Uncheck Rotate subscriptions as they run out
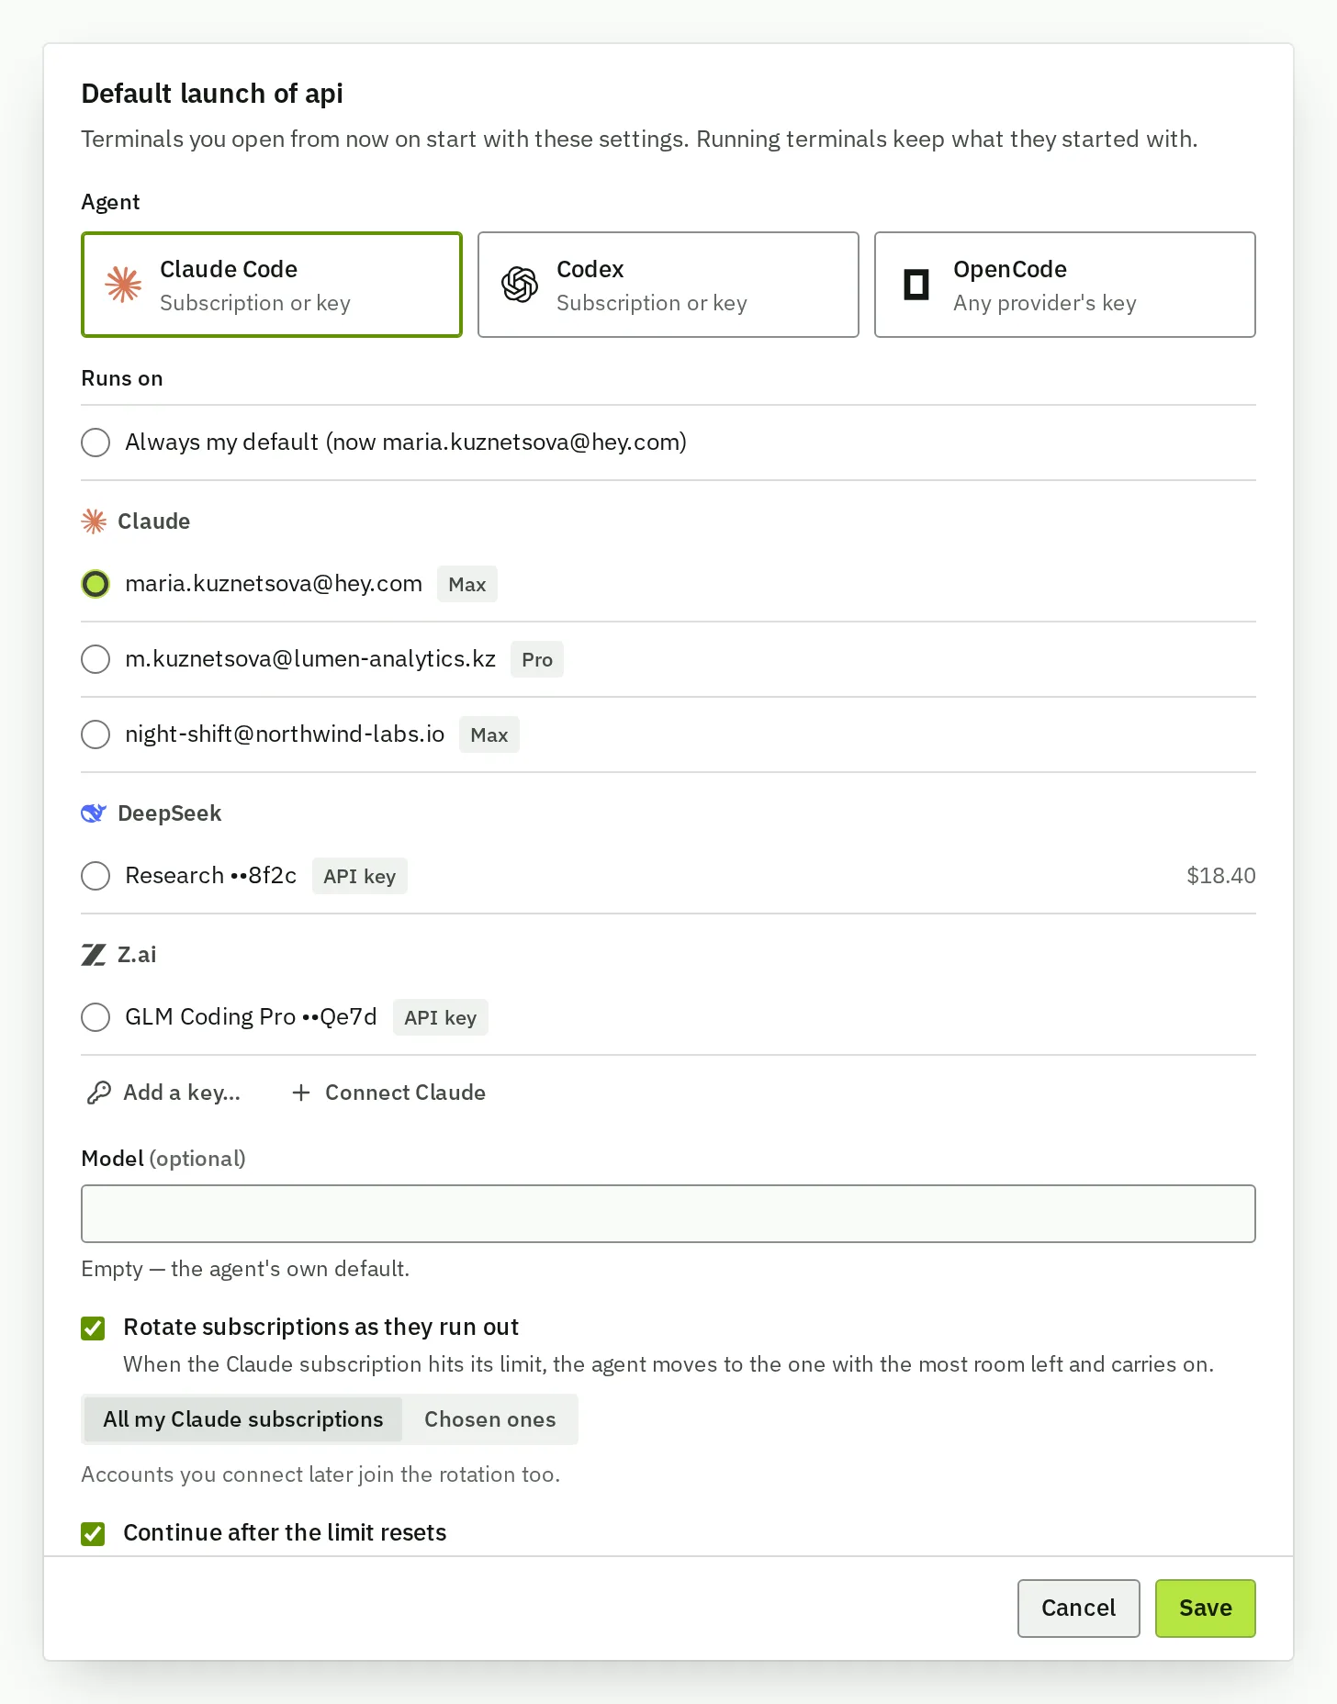1337x1704 pixels. point(93,1328)
